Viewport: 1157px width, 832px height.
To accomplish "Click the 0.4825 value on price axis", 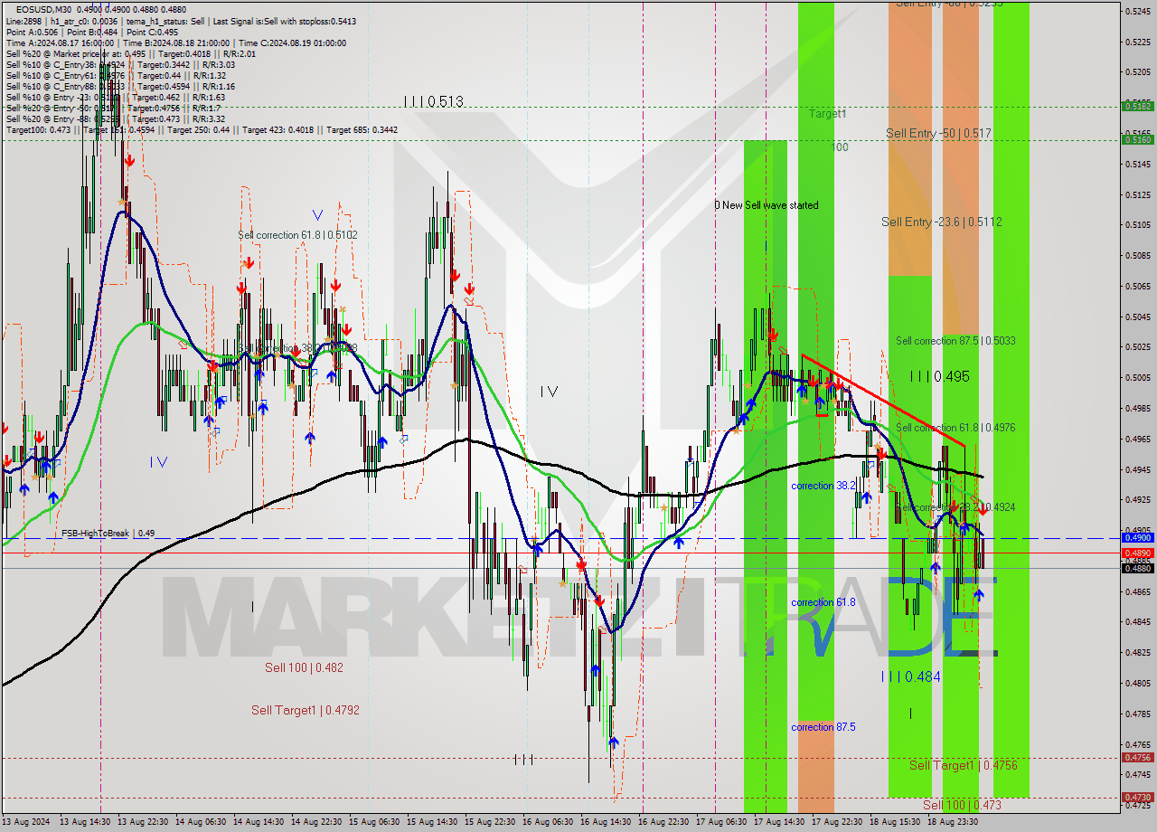I will point(1138,652).
